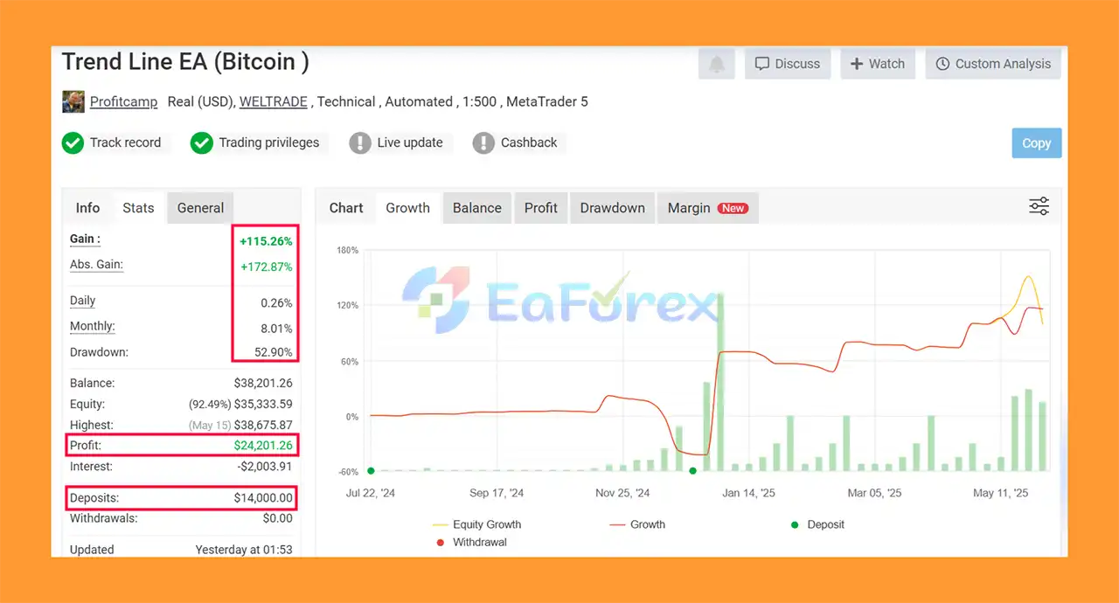This screenshot has height=603, width=1119.
Task: Toggle red Growth legend series
Action: pos(636,524)
